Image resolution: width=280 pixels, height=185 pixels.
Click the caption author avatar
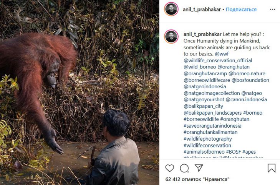coord(171,36)
